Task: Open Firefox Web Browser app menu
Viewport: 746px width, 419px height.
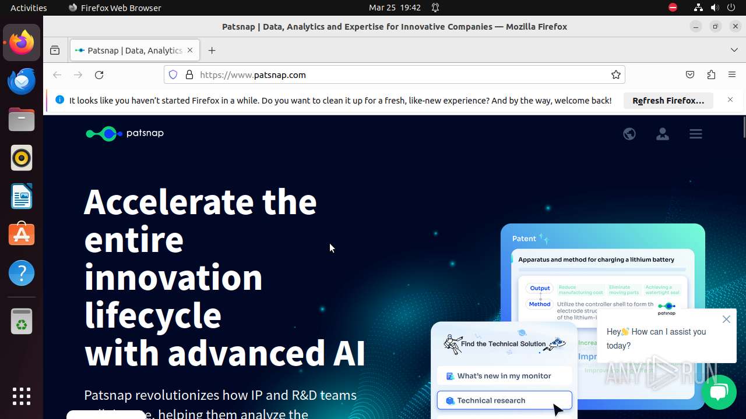Action: (115, 8)
